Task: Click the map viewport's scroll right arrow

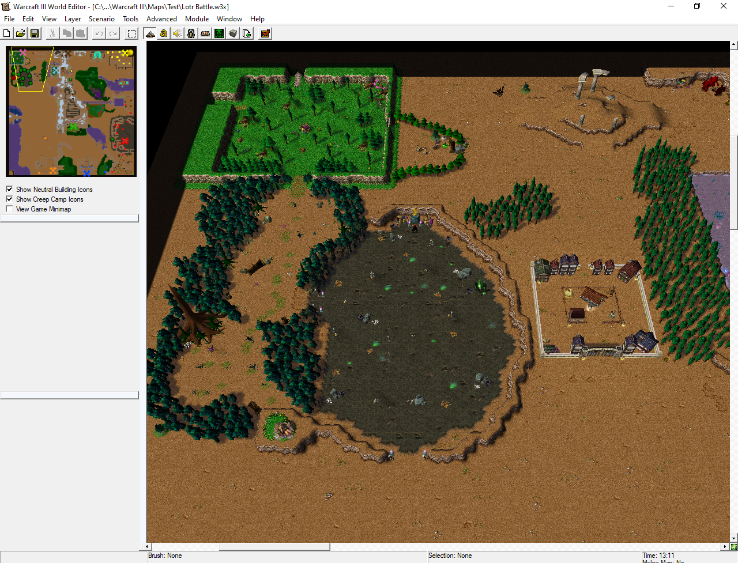Action: click(725, 546)
